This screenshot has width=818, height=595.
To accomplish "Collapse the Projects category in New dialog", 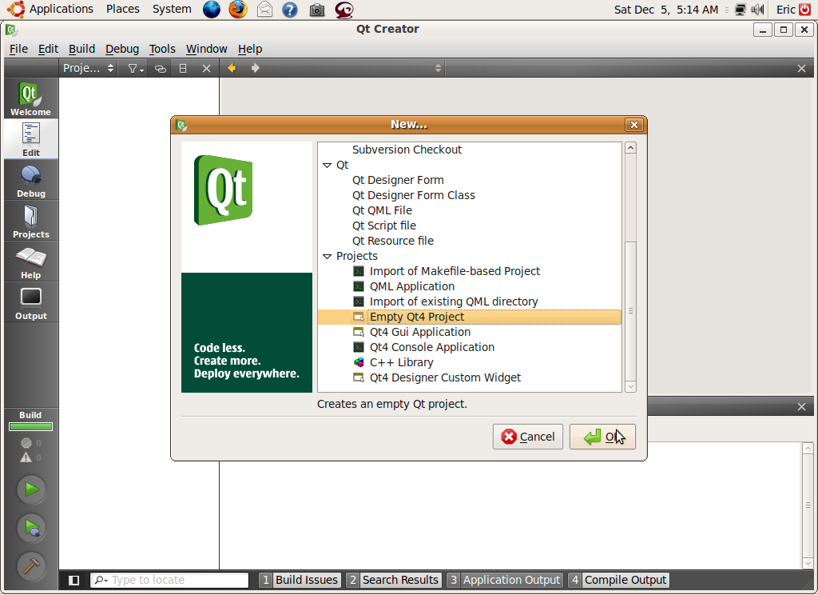I will 327,257.
